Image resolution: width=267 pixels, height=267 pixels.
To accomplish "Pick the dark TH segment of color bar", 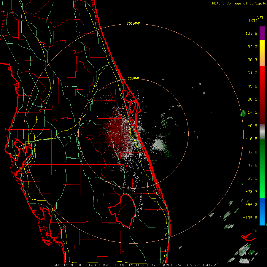I will (262, 231).
